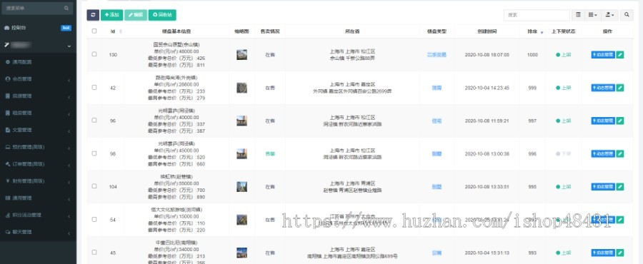Viewport: 643px width, 264px height.
Task: Click the refresh icon button above the table
Action: pyautogui.click(x=93, y=15)
